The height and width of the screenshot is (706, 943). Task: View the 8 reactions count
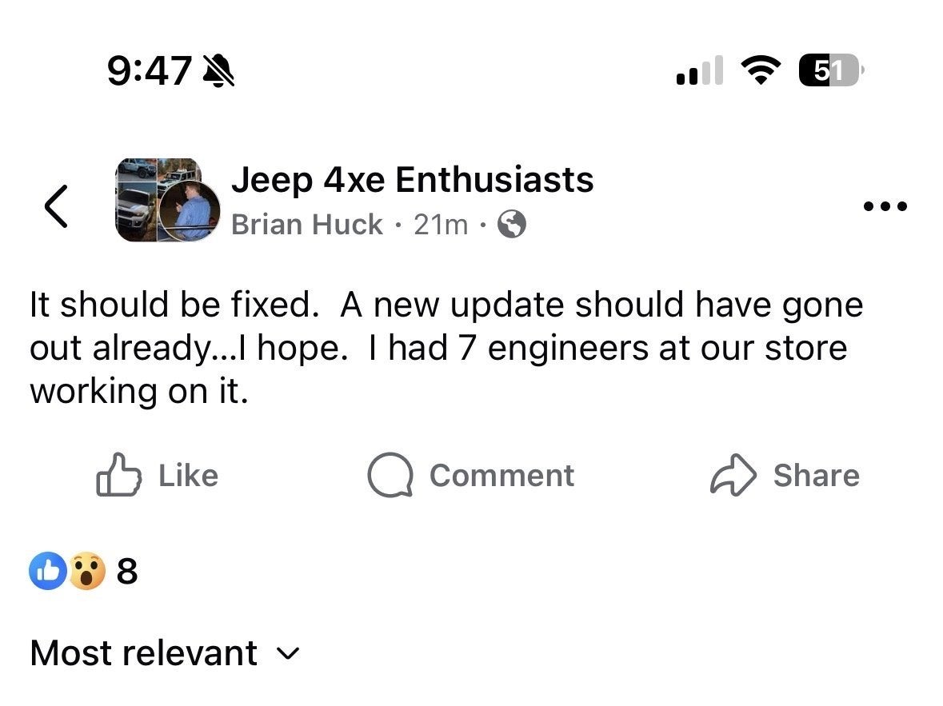tap(127, 572)
